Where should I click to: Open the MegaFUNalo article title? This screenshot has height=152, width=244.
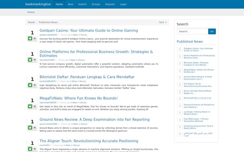coord(79,98)
